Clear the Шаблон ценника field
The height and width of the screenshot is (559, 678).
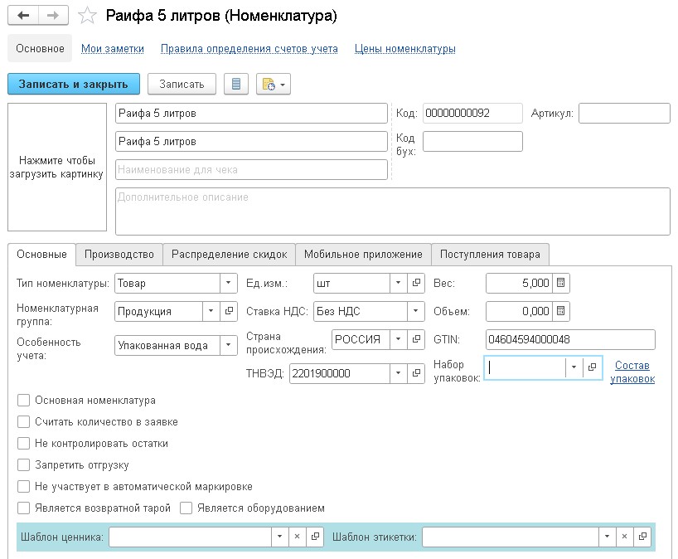click(x=297, y=537)
